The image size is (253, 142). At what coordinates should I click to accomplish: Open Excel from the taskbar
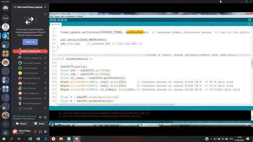coord(30,139)
